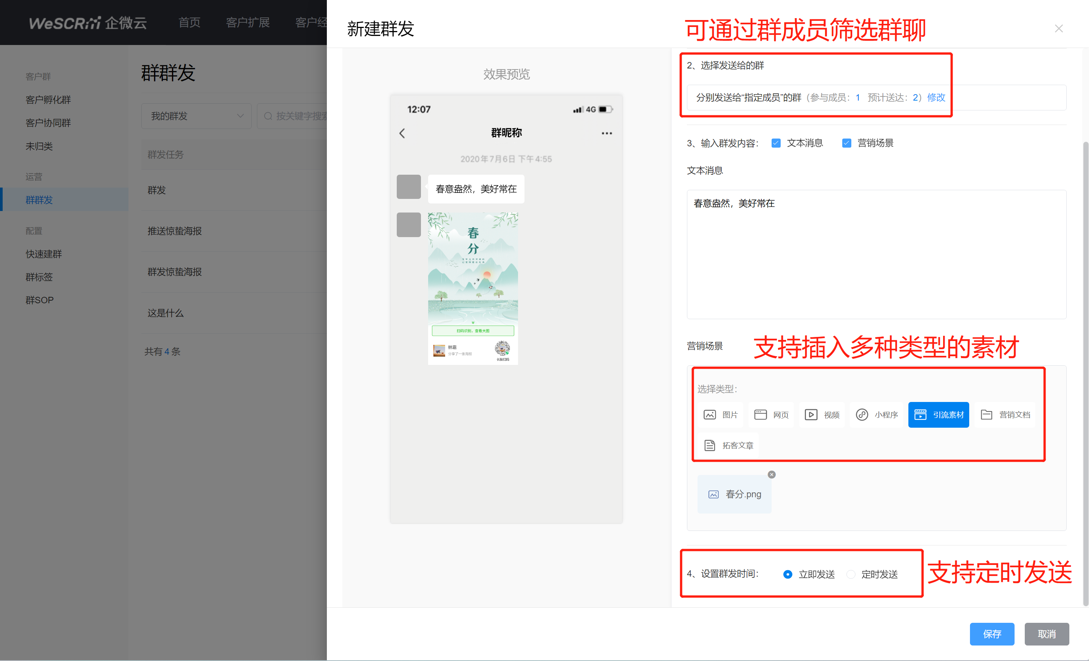Choose the 营销文档 folder icon

pos(987,414)
